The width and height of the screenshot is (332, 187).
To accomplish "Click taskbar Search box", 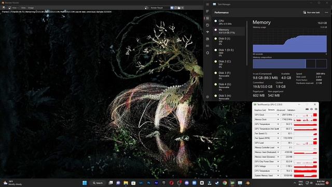I will pos(98,183).
